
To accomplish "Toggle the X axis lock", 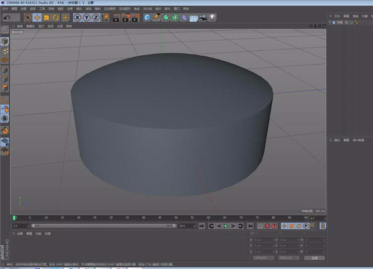I will 78,17.
